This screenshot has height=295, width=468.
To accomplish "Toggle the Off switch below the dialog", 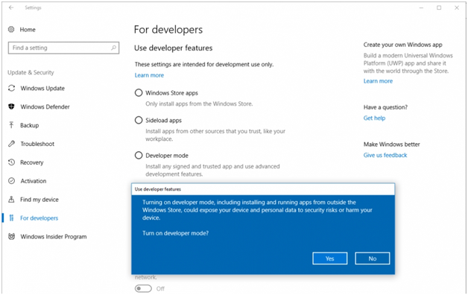I will tap(143, 288).
